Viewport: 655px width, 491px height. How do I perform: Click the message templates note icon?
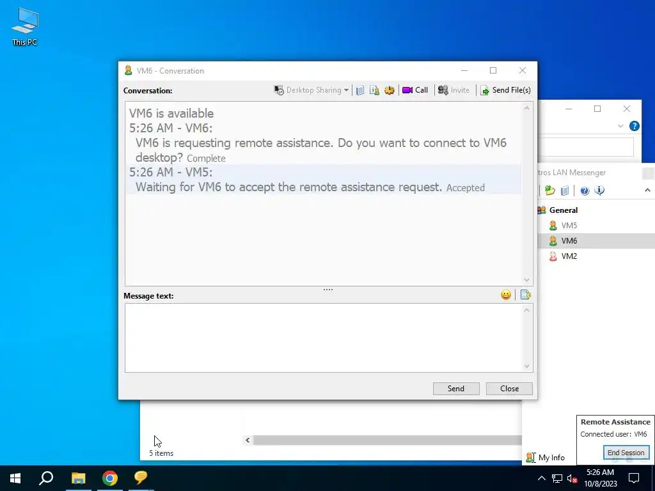coord(526,295)
